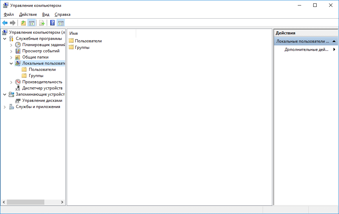Click the tree pane horizontal scrollbar thumb

(25, 202)
